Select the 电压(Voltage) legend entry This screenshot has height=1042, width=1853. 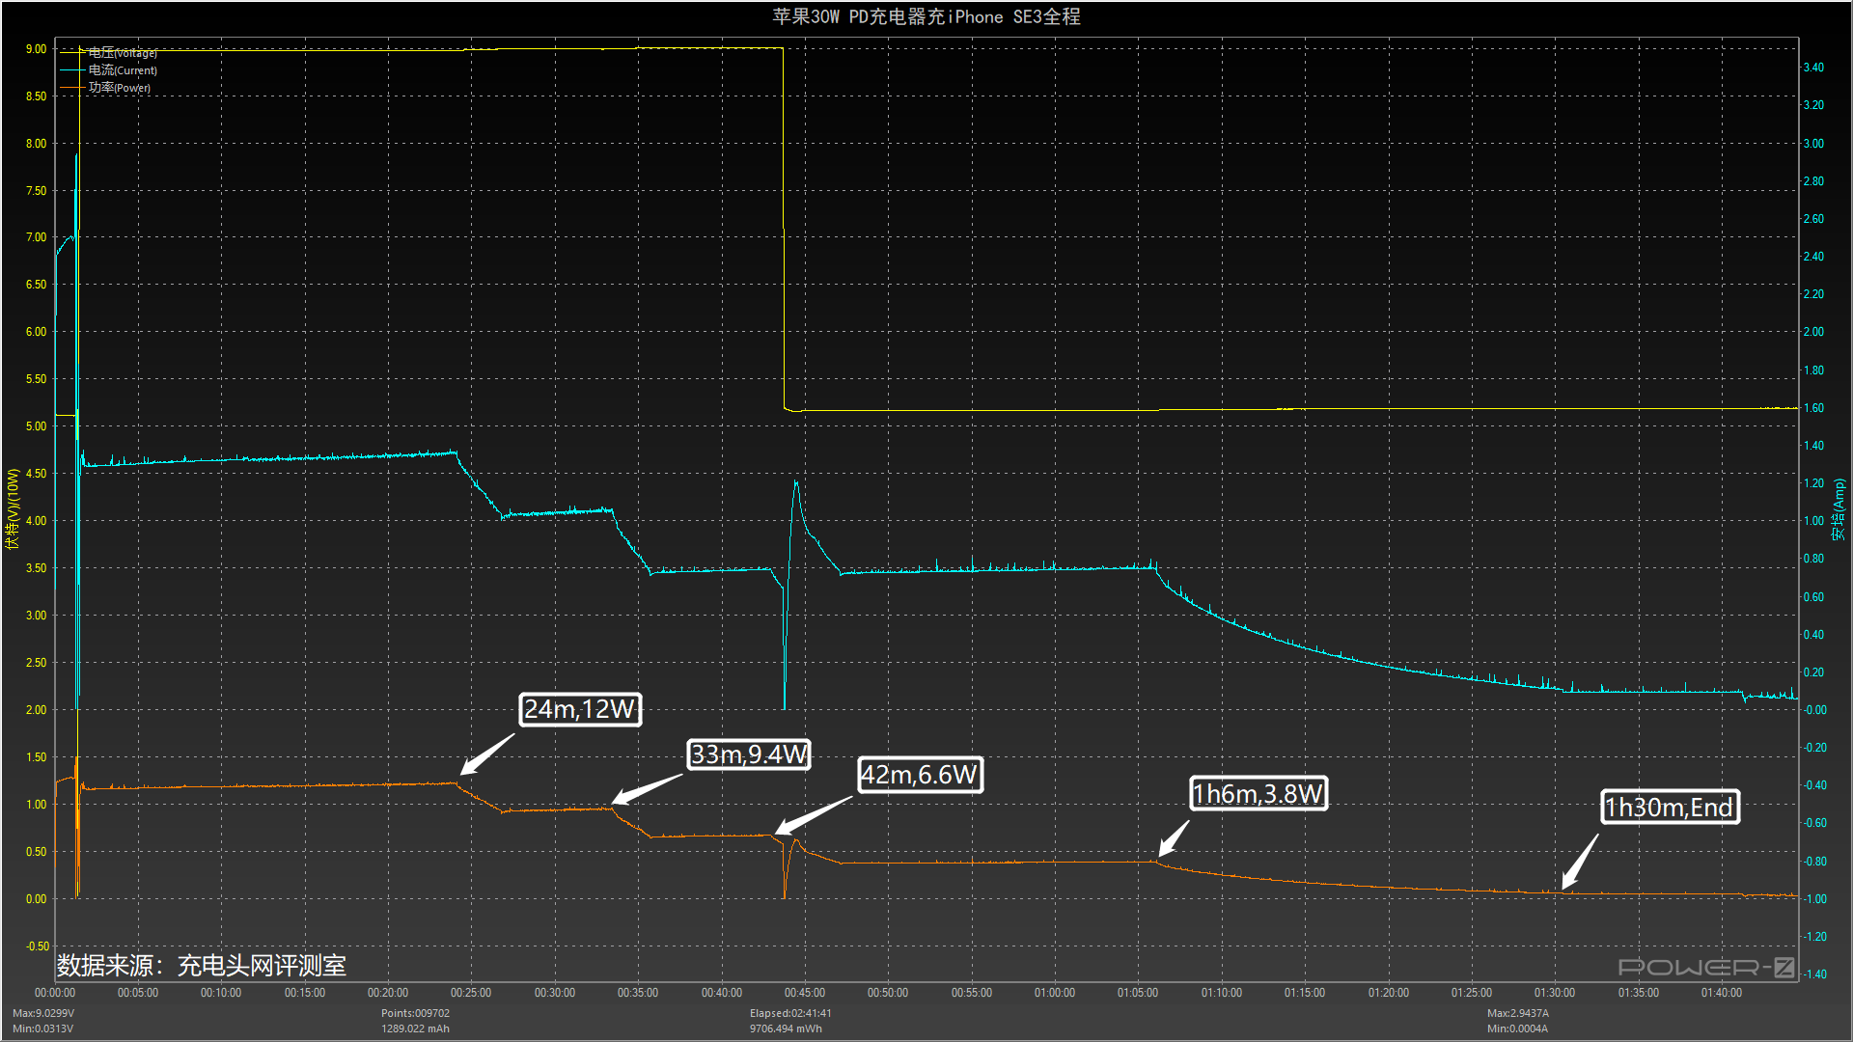coord(123,53)
